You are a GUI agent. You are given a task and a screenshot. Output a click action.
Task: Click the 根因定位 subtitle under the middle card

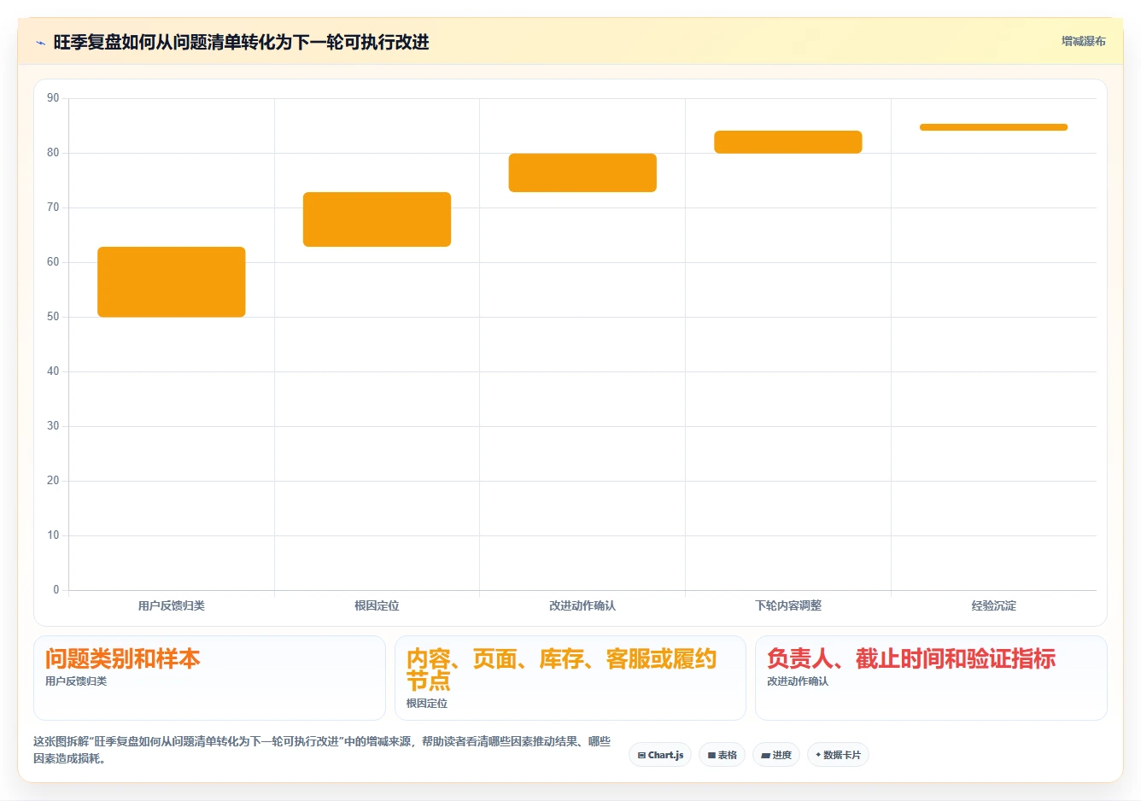[x=427, y=704]
